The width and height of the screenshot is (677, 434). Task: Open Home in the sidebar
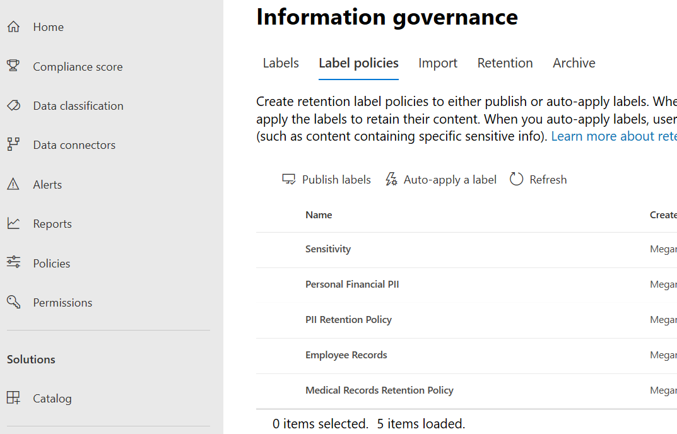[49, 26]
